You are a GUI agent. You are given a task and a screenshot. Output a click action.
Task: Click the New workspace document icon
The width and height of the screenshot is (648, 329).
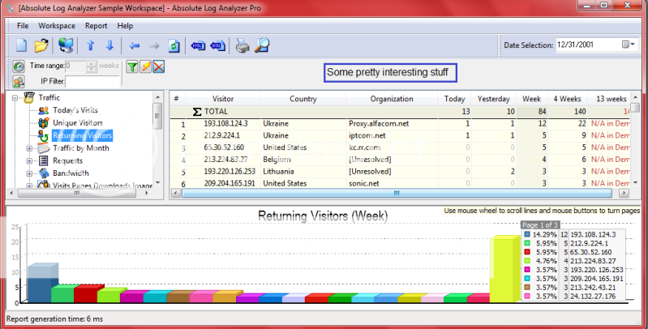tap(22, 46)
